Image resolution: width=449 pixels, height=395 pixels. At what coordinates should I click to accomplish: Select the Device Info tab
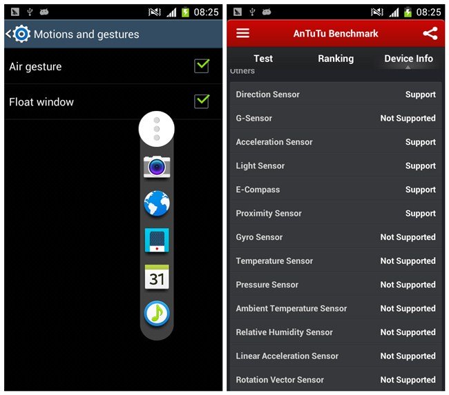[x=408, y=59]
